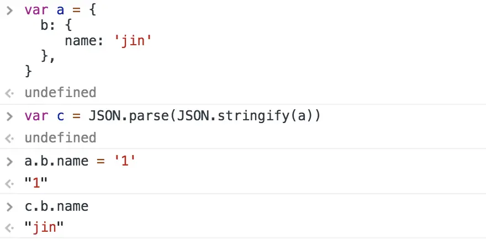Click the 'b: {' property line
Image resolution: width=486 pixels, height=245 pixels.
pyautogui.click(x=56, y=25)
